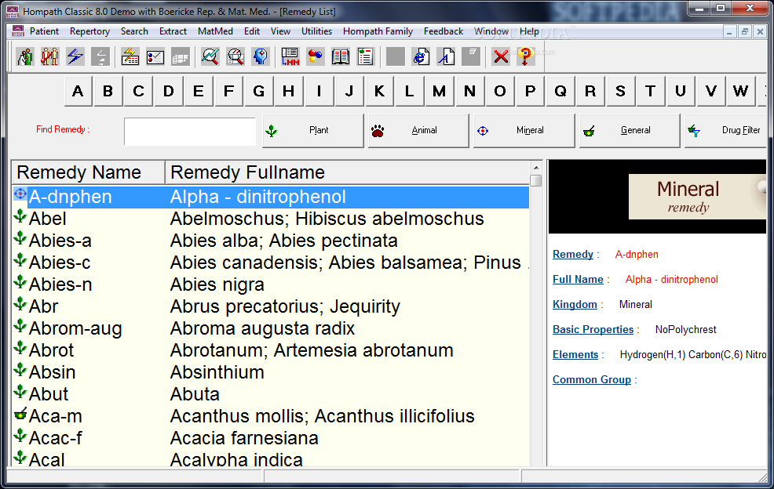This screenshot has height=489, width=774.
Task: Click the Basic Properties link
Action: tap(593, 330)
